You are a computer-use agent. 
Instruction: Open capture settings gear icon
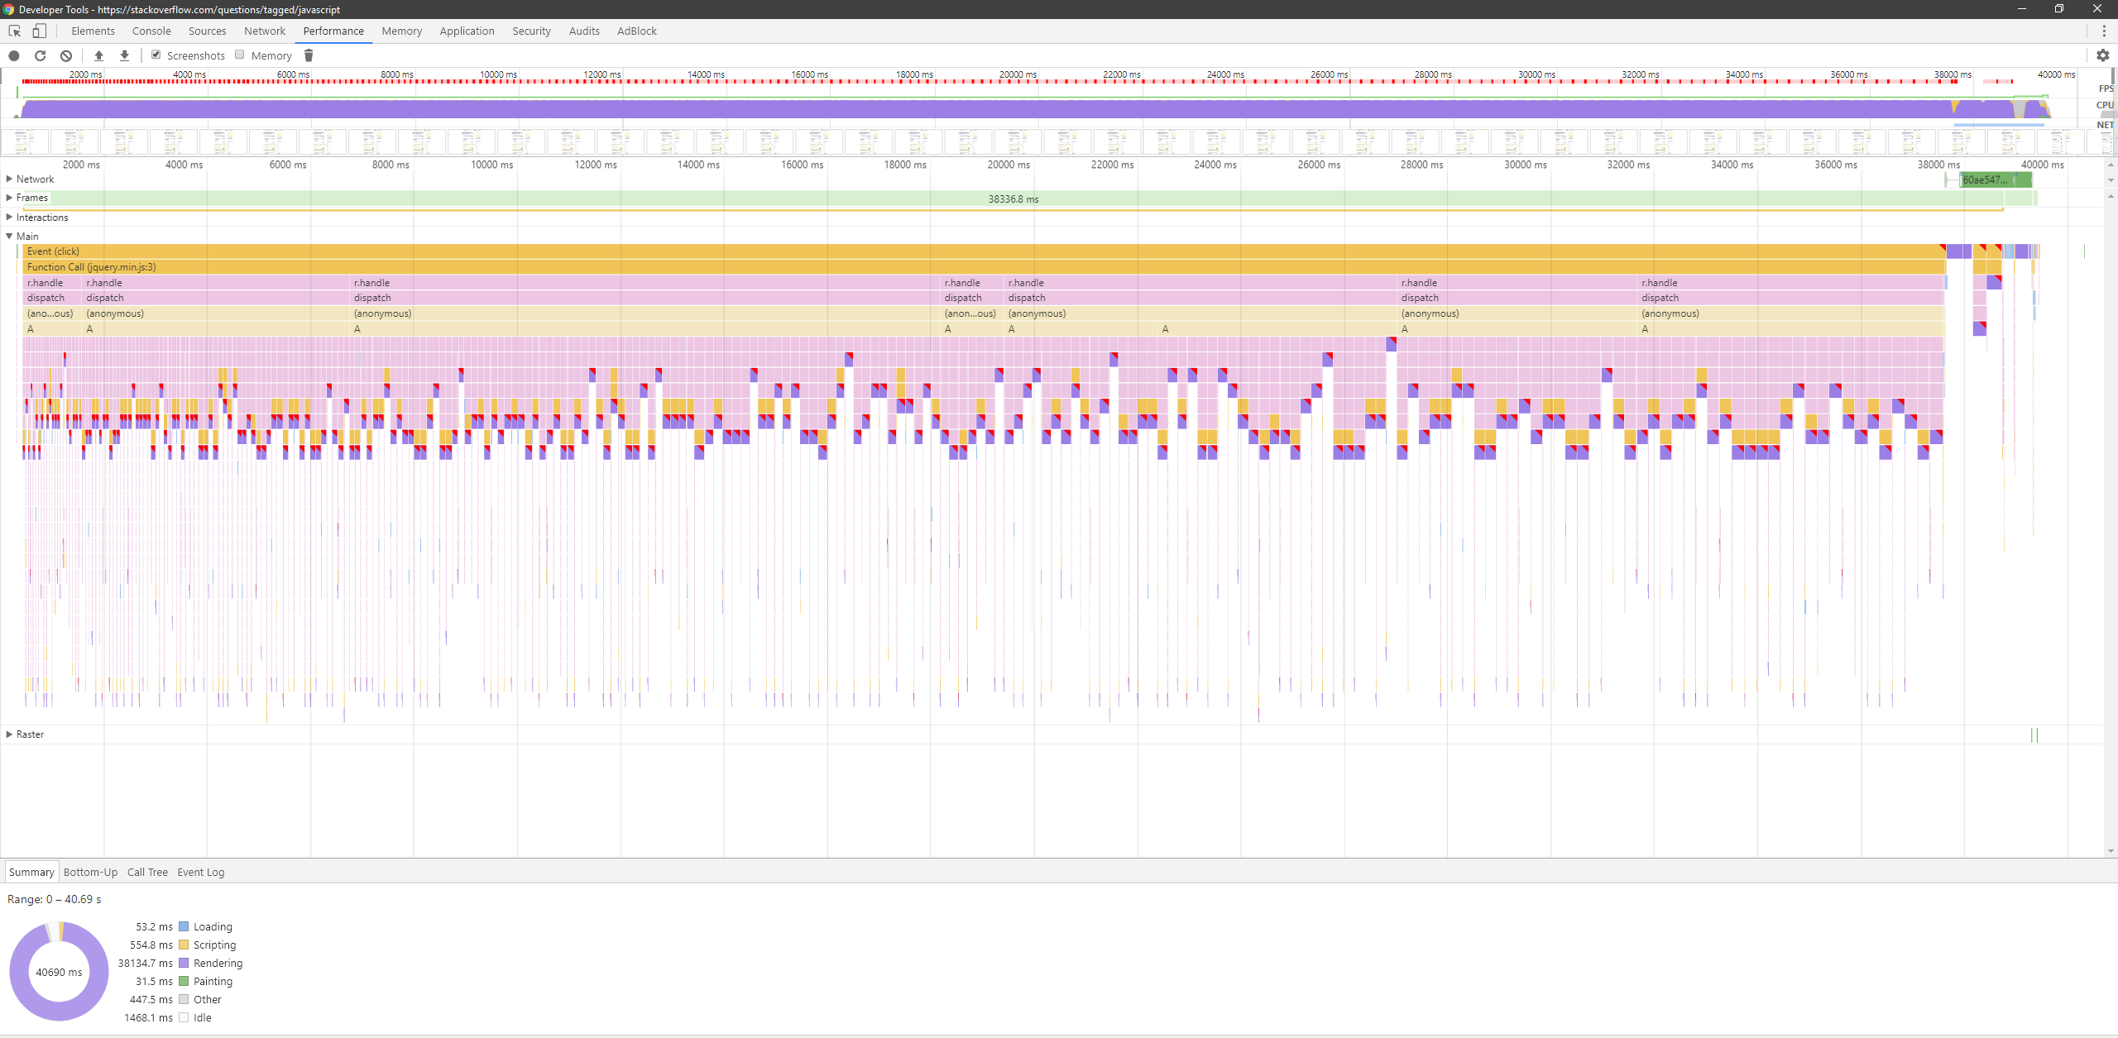2102,55
